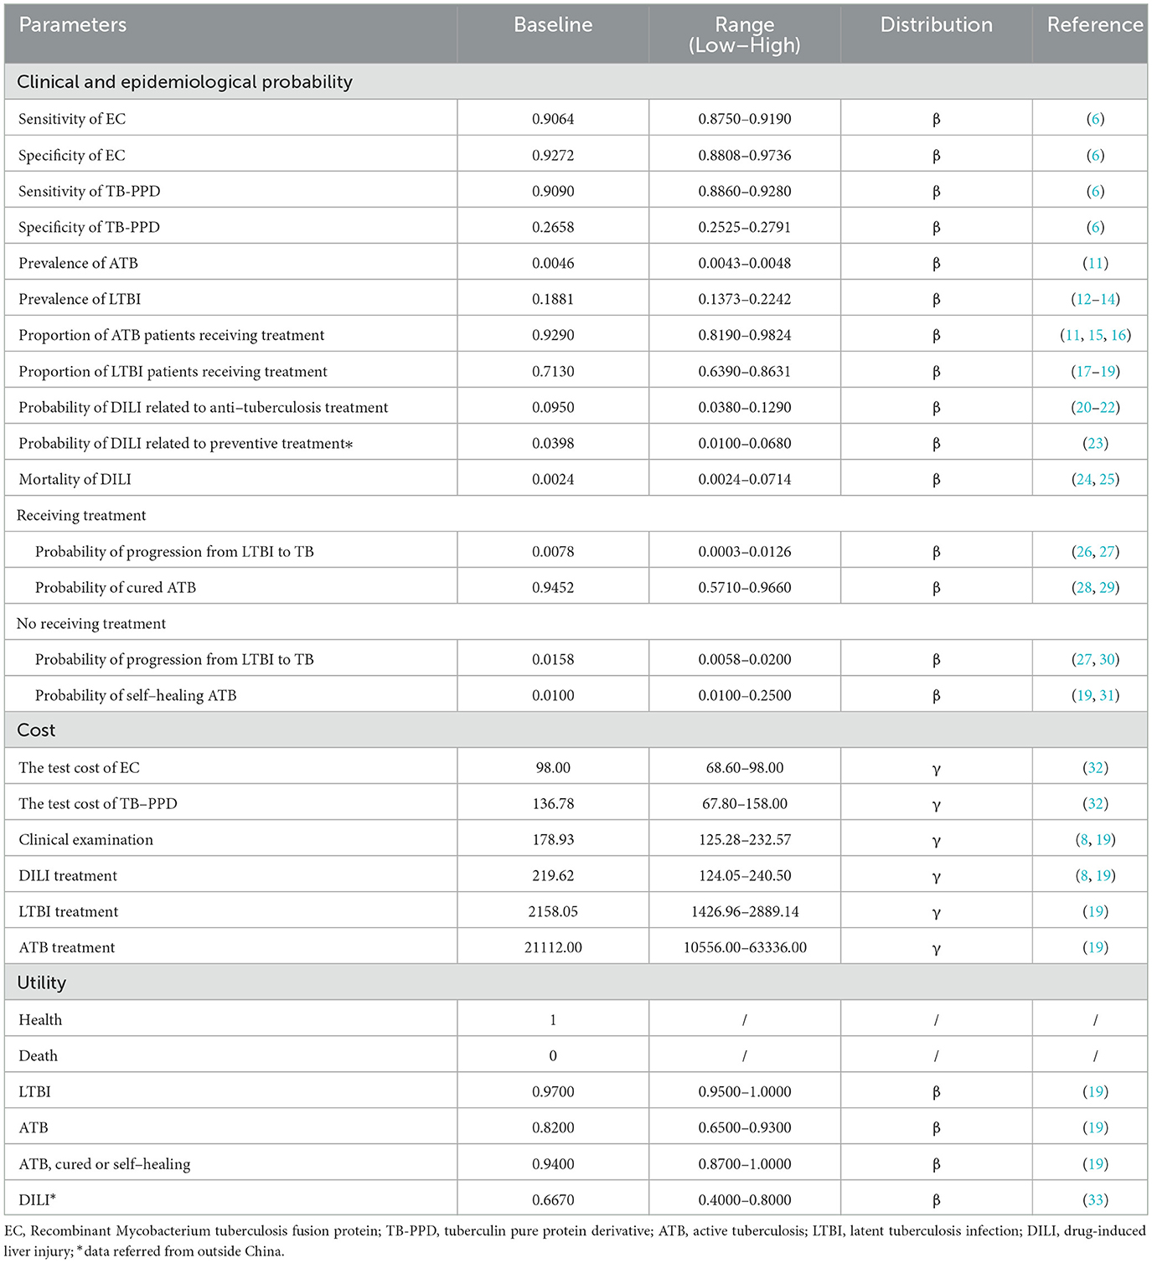Select the 0.9700 baseline value
Screen dimensions: 1152x1263
553,1091
